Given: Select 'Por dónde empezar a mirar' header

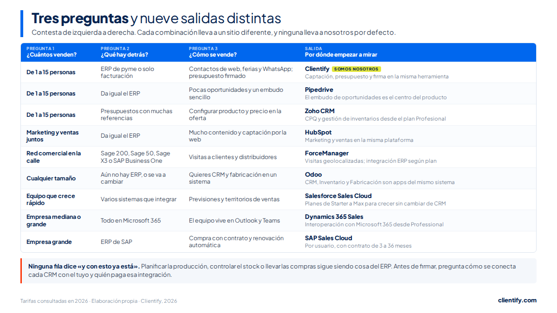Looking at the screenshot, I should [x=341, y=54].
